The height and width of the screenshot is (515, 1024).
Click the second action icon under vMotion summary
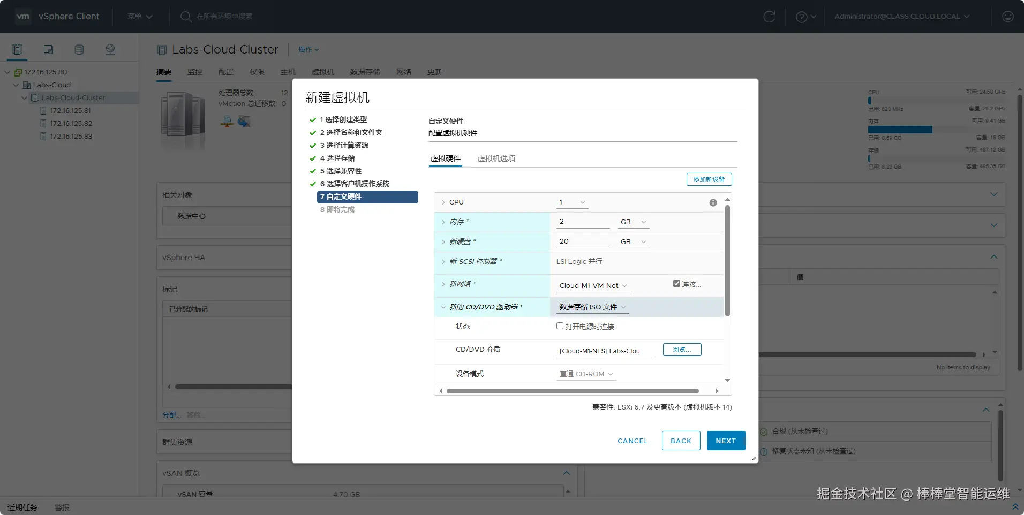(x=244, y=122)
